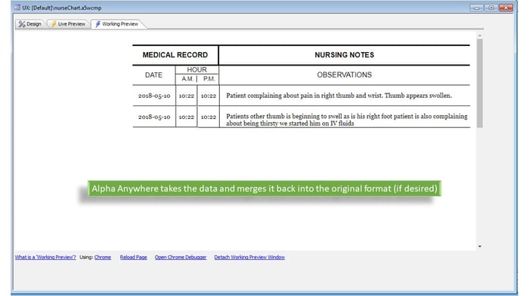Maximize the nurseChart window
The height and width of the screenshot is (296, 529).
(491, 8)
